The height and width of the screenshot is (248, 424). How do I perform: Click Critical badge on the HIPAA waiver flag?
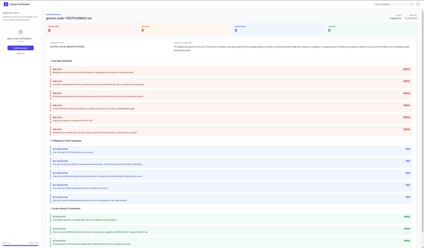point(407,69)
